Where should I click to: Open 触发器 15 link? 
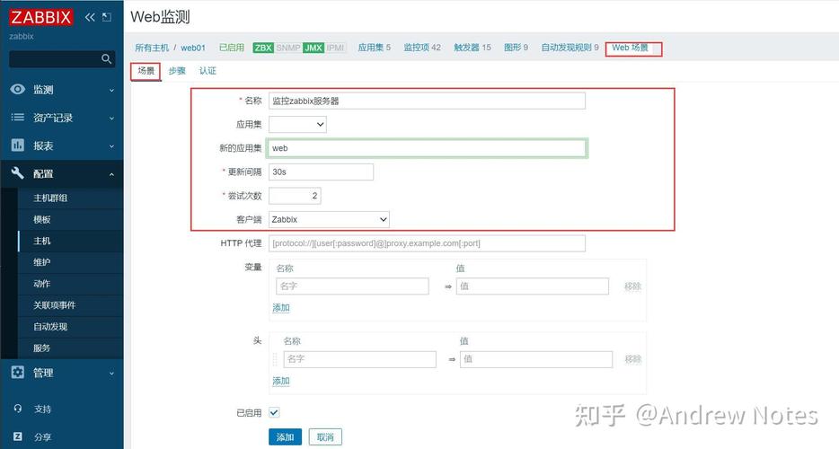coord(472,48)
